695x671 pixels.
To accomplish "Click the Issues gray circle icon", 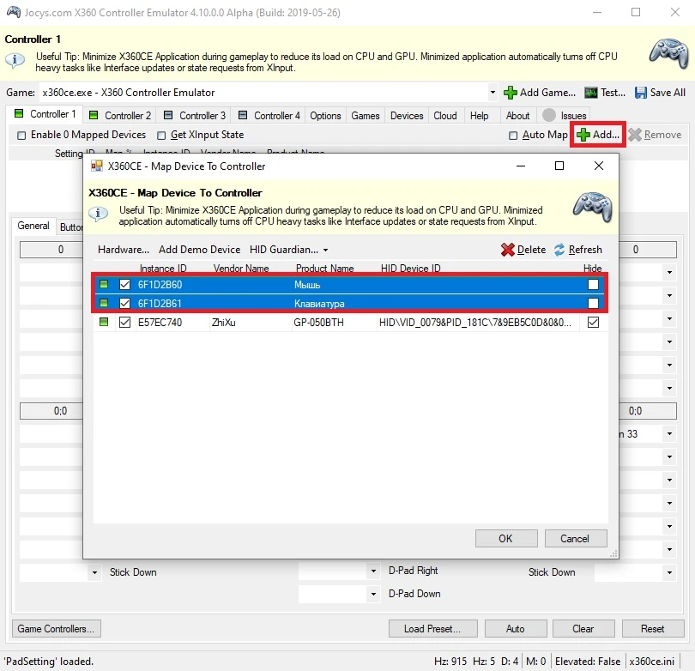I will (549, 115).
